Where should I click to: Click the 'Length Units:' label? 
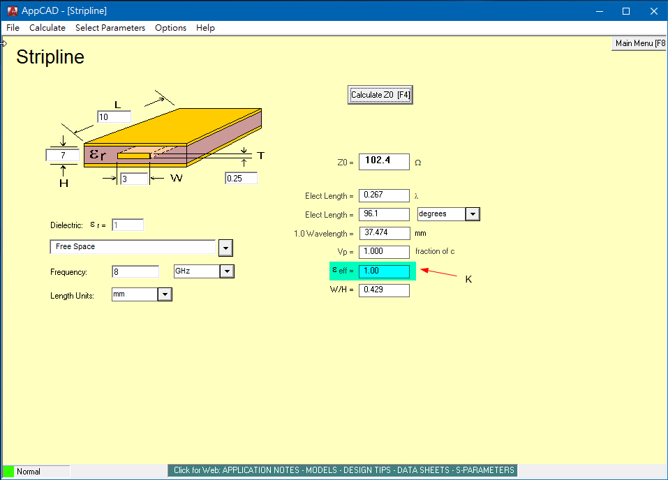[72, 296]
